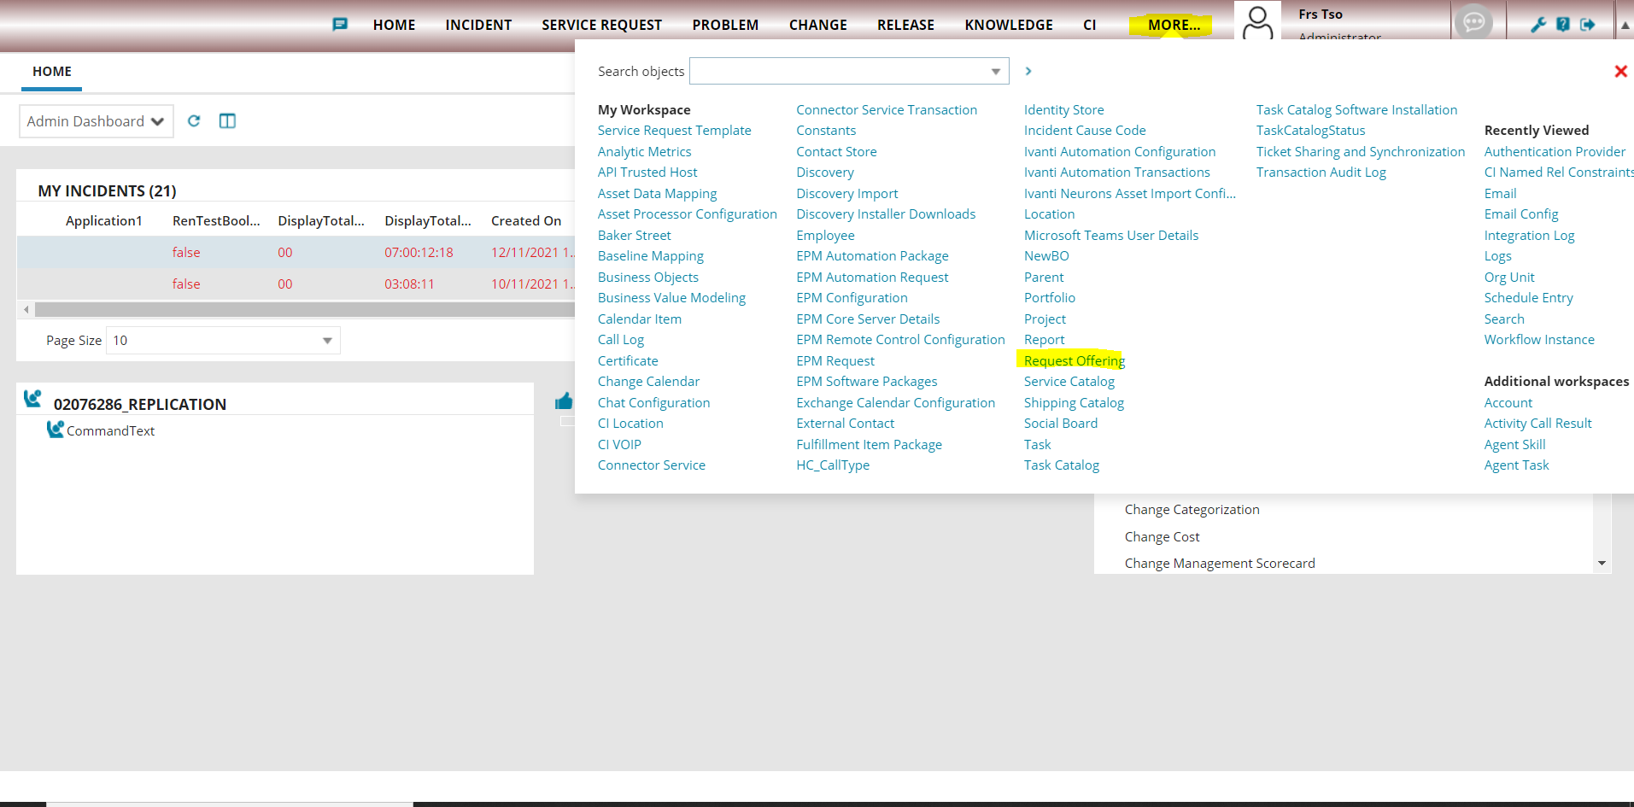Close the More workspaces panel with red X

(1619, 72)
